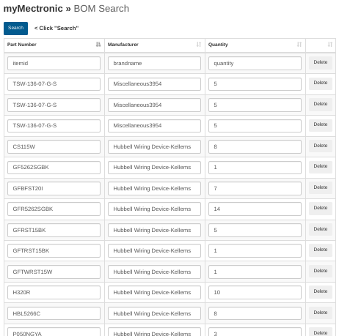
Task: Edit the GFBFST20I part number field
Action: pos(54,188)
